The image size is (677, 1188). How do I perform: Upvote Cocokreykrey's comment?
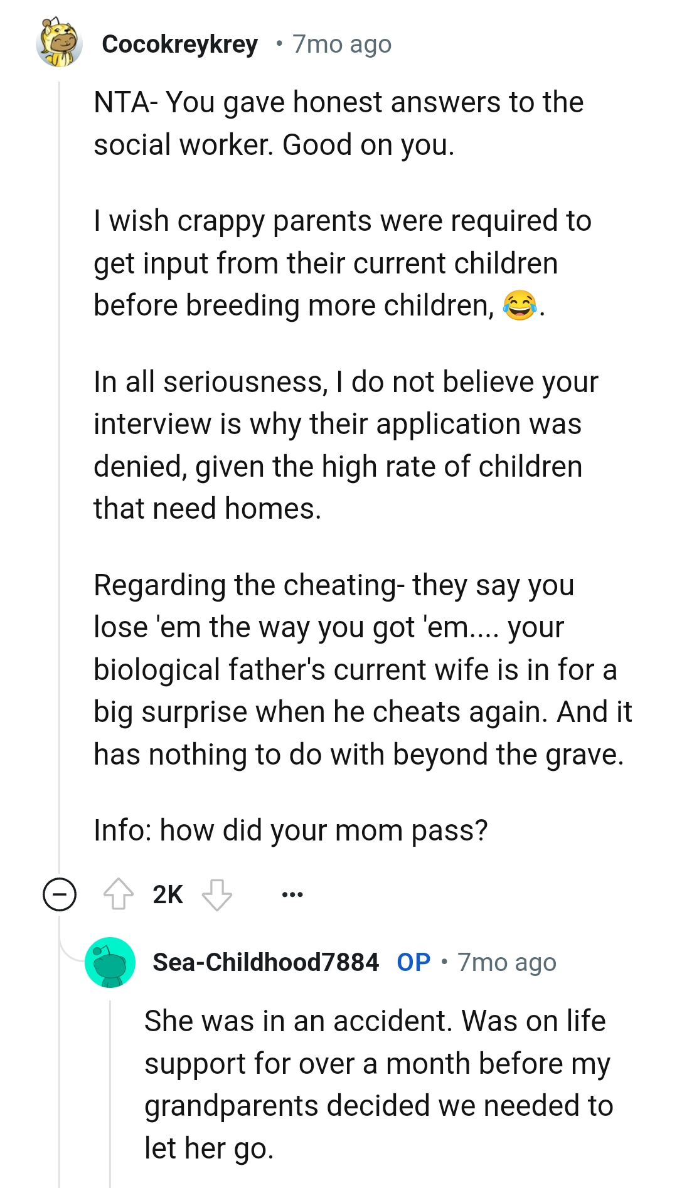(118, 894)
